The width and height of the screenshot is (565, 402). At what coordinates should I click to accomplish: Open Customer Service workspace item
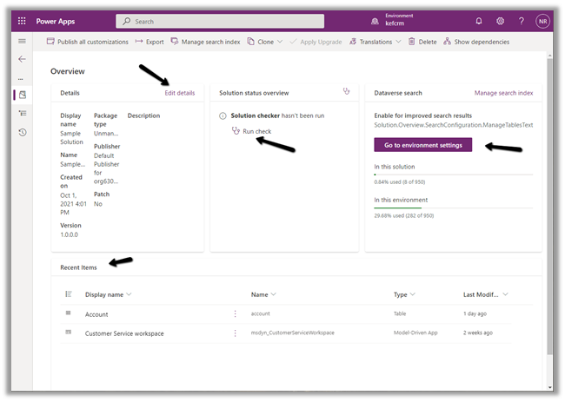coord(124,333)
